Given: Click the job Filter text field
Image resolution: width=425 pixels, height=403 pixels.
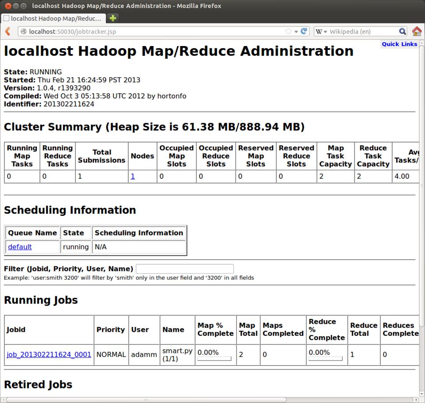Looking at the screenshot, I should coord(185,269).
